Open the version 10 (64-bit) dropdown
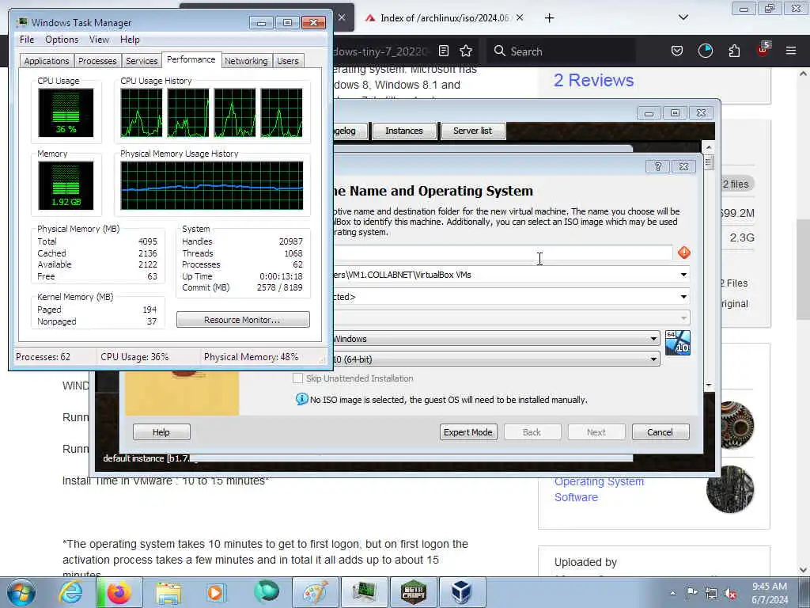This screenshot has width=810, height=608. point(653,359)
